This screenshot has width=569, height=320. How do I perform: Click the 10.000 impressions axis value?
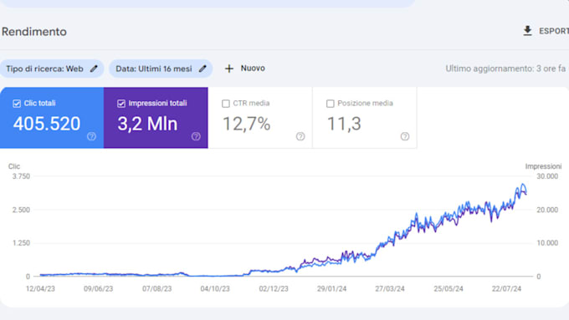click(x=547, y=243)
